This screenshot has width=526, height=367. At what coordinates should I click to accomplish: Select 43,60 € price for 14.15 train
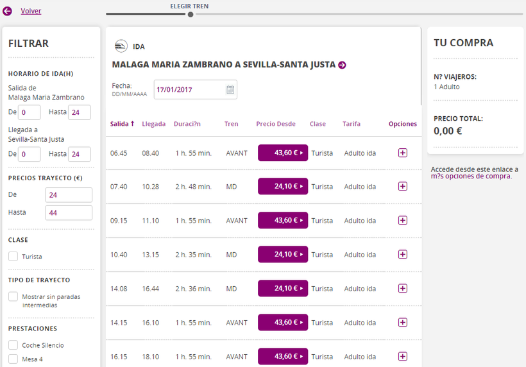tap(283, 322)
